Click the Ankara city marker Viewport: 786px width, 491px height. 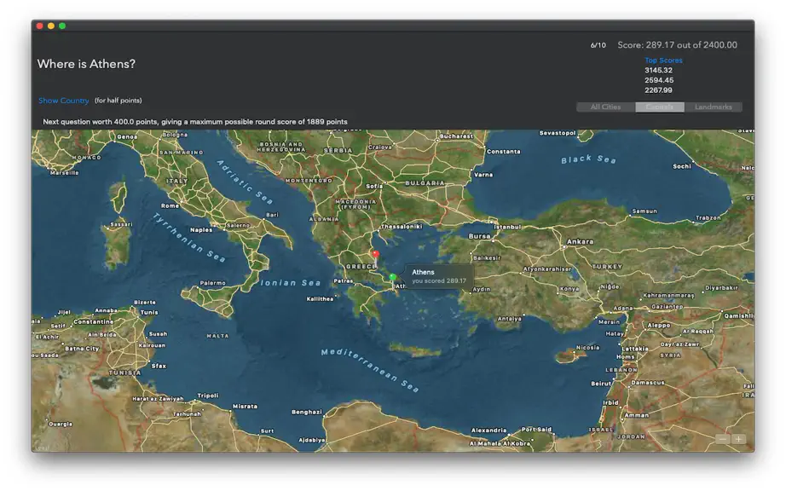pyautogui.click(x=565, y=246)
